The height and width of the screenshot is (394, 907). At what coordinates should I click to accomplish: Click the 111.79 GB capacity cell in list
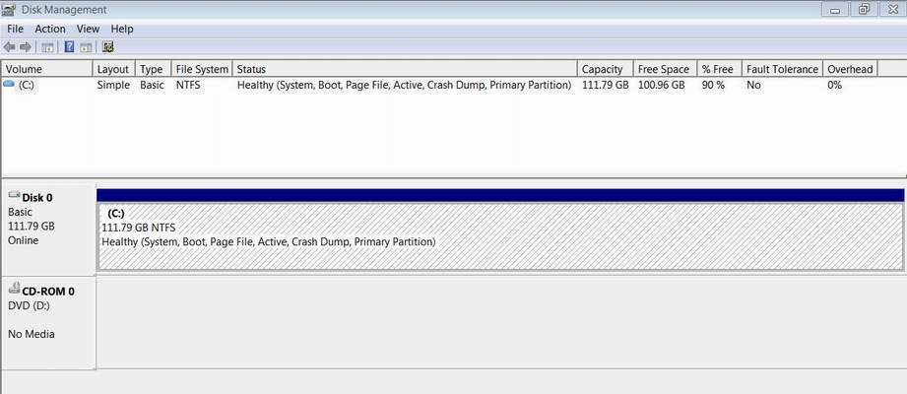[605, 85]
